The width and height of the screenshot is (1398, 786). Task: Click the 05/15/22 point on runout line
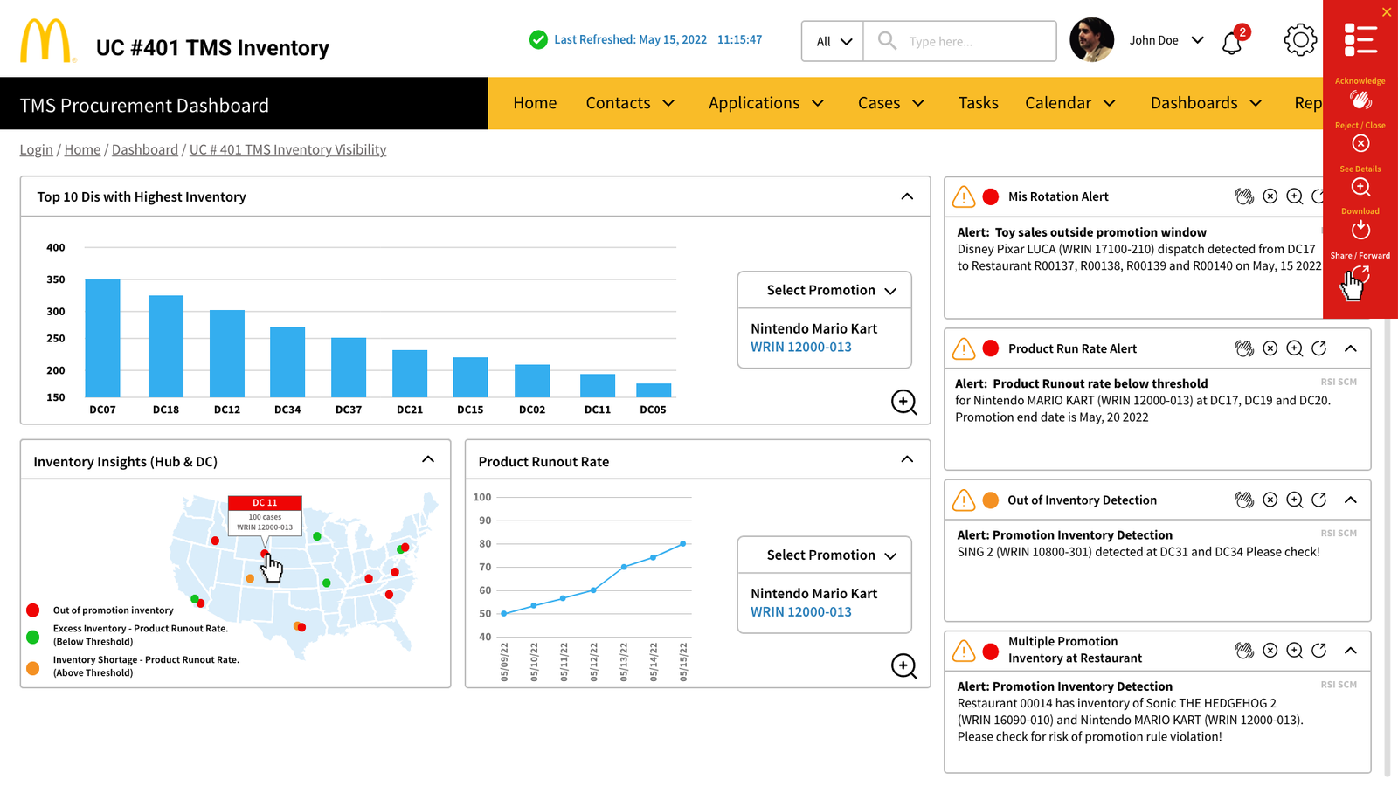[683, 544]
